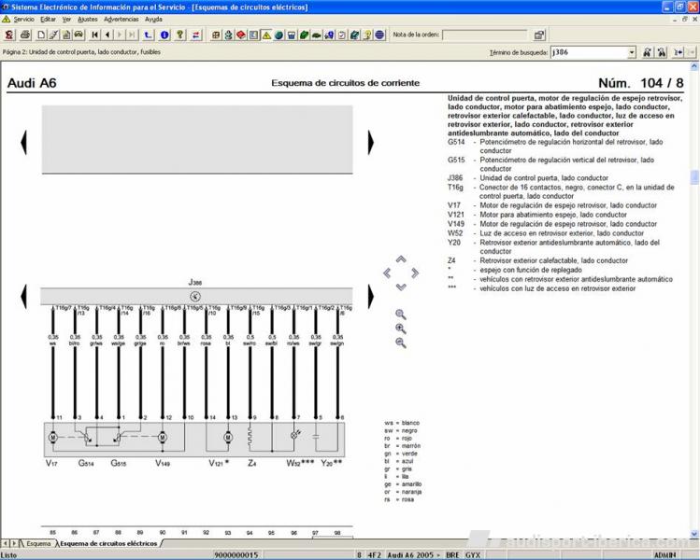Pan the diagram right with the right arrow
The width and height of the screenshot is (700, 560).
[415, 273]
